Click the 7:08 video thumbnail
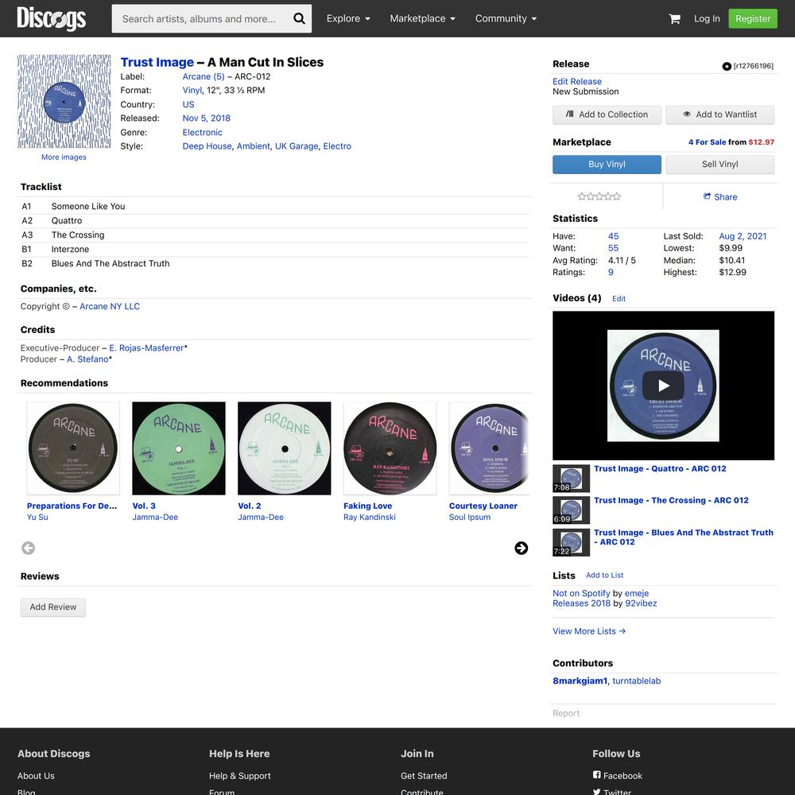Viewport: 795px width, 795px height. tap(571, 478)
